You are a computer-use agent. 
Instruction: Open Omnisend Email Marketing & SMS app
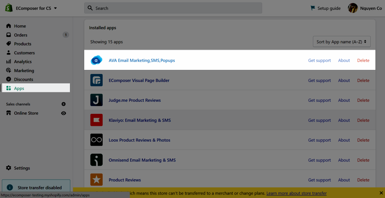[x=142, y=160]
